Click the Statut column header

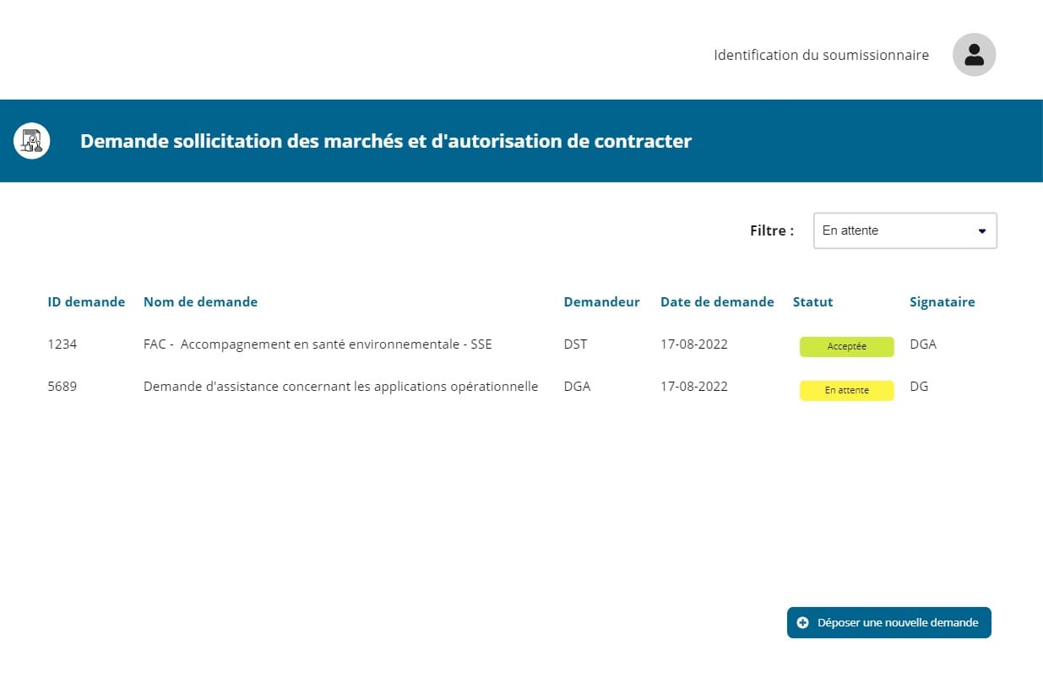[812, 301]
